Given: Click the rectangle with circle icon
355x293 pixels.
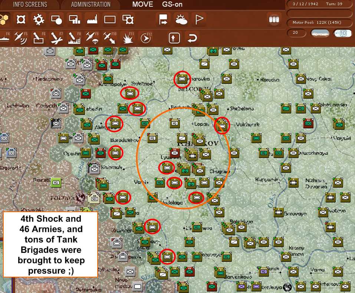Looking at the screenshot, I should [x=57, y=20].
